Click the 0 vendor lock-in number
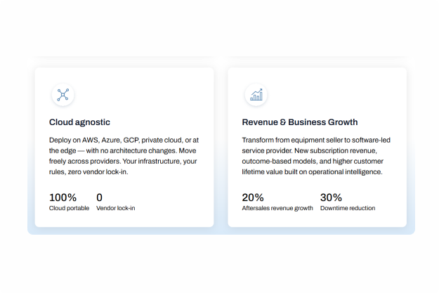The image size is (439, 293). pos(100,197)
